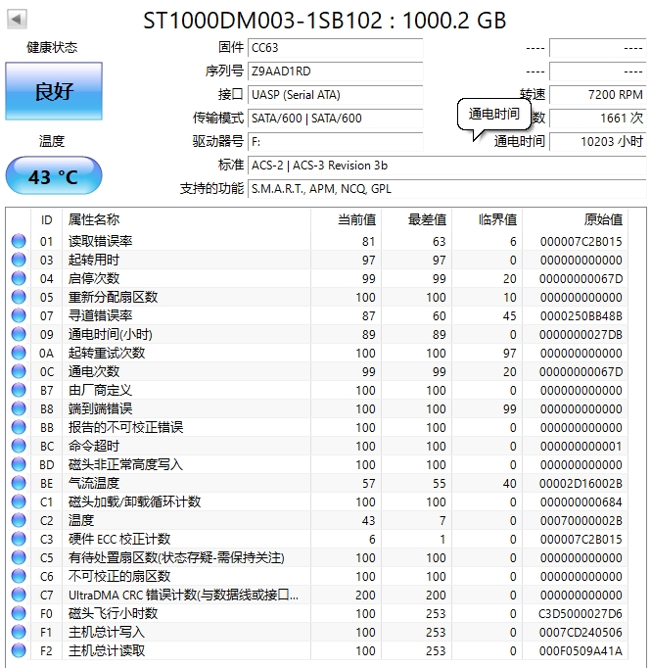
Task: Click raw value C3D5000027D6
Action: coord(581,614)
